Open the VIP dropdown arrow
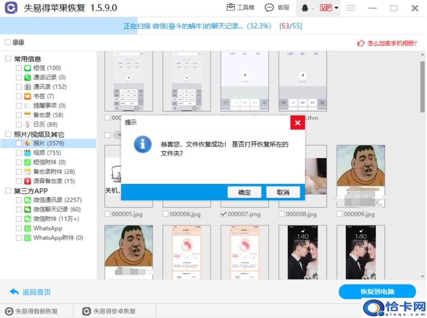427x318 pixels. click(x=336, y=8)
